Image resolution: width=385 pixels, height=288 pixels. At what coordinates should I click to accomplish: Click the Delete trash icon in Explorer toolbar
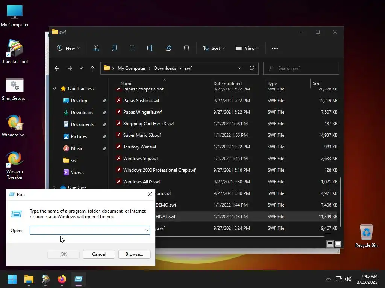(x=186, y=48)
